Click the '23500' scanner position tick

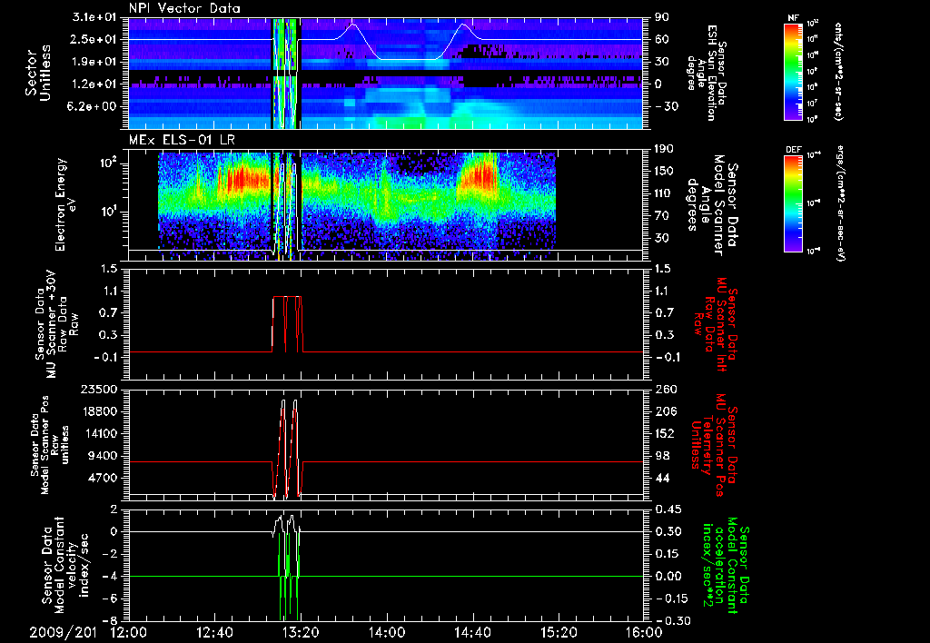pyautogui.click(x=100, y=389)
